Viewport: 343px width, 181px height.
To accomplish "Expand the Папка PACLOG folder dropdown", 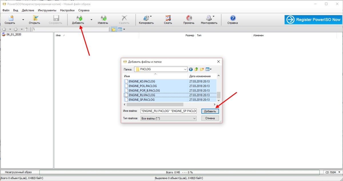I will [x=185, y=69].
